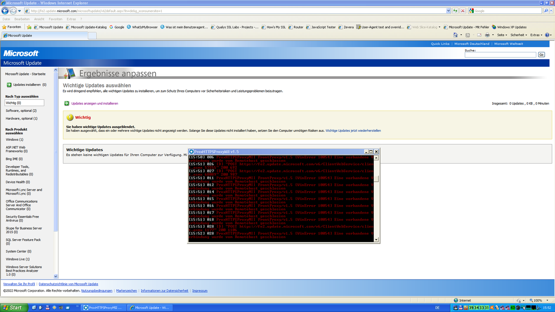Click the red Stop loading icon
555x312 pixels.
(463, 10)
